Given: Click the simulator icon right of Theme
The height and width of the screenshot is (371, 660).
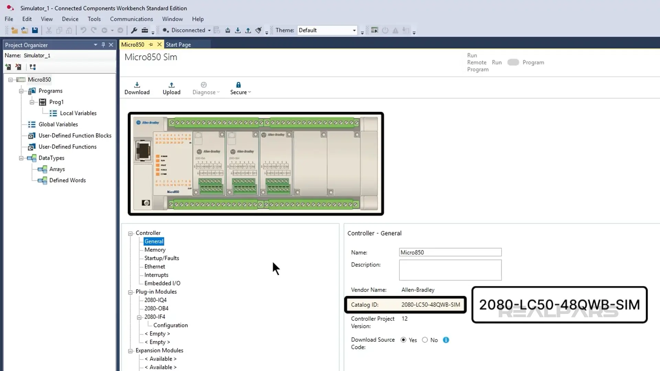Looking at the screenshot, I should tap(375, 30).
